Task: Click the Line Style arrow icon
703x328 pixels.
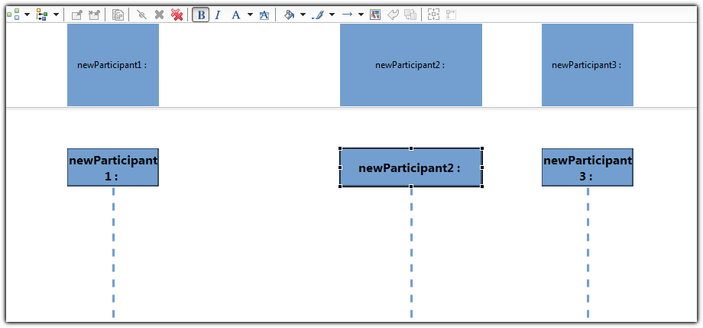Action: click(x=347, y=15)
